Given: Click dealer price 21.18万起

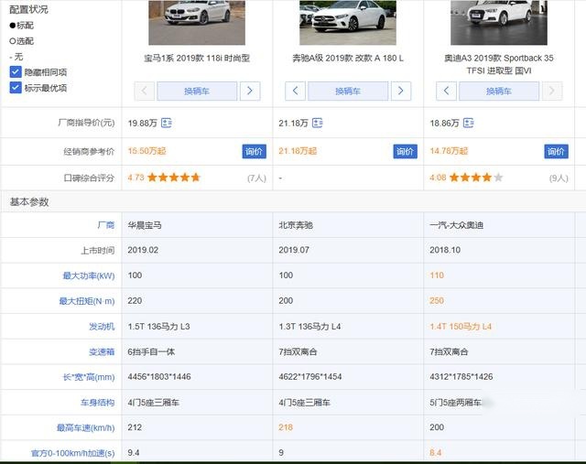Looking at the screenshot, I should pyautogui.click(x=298, y=151).
